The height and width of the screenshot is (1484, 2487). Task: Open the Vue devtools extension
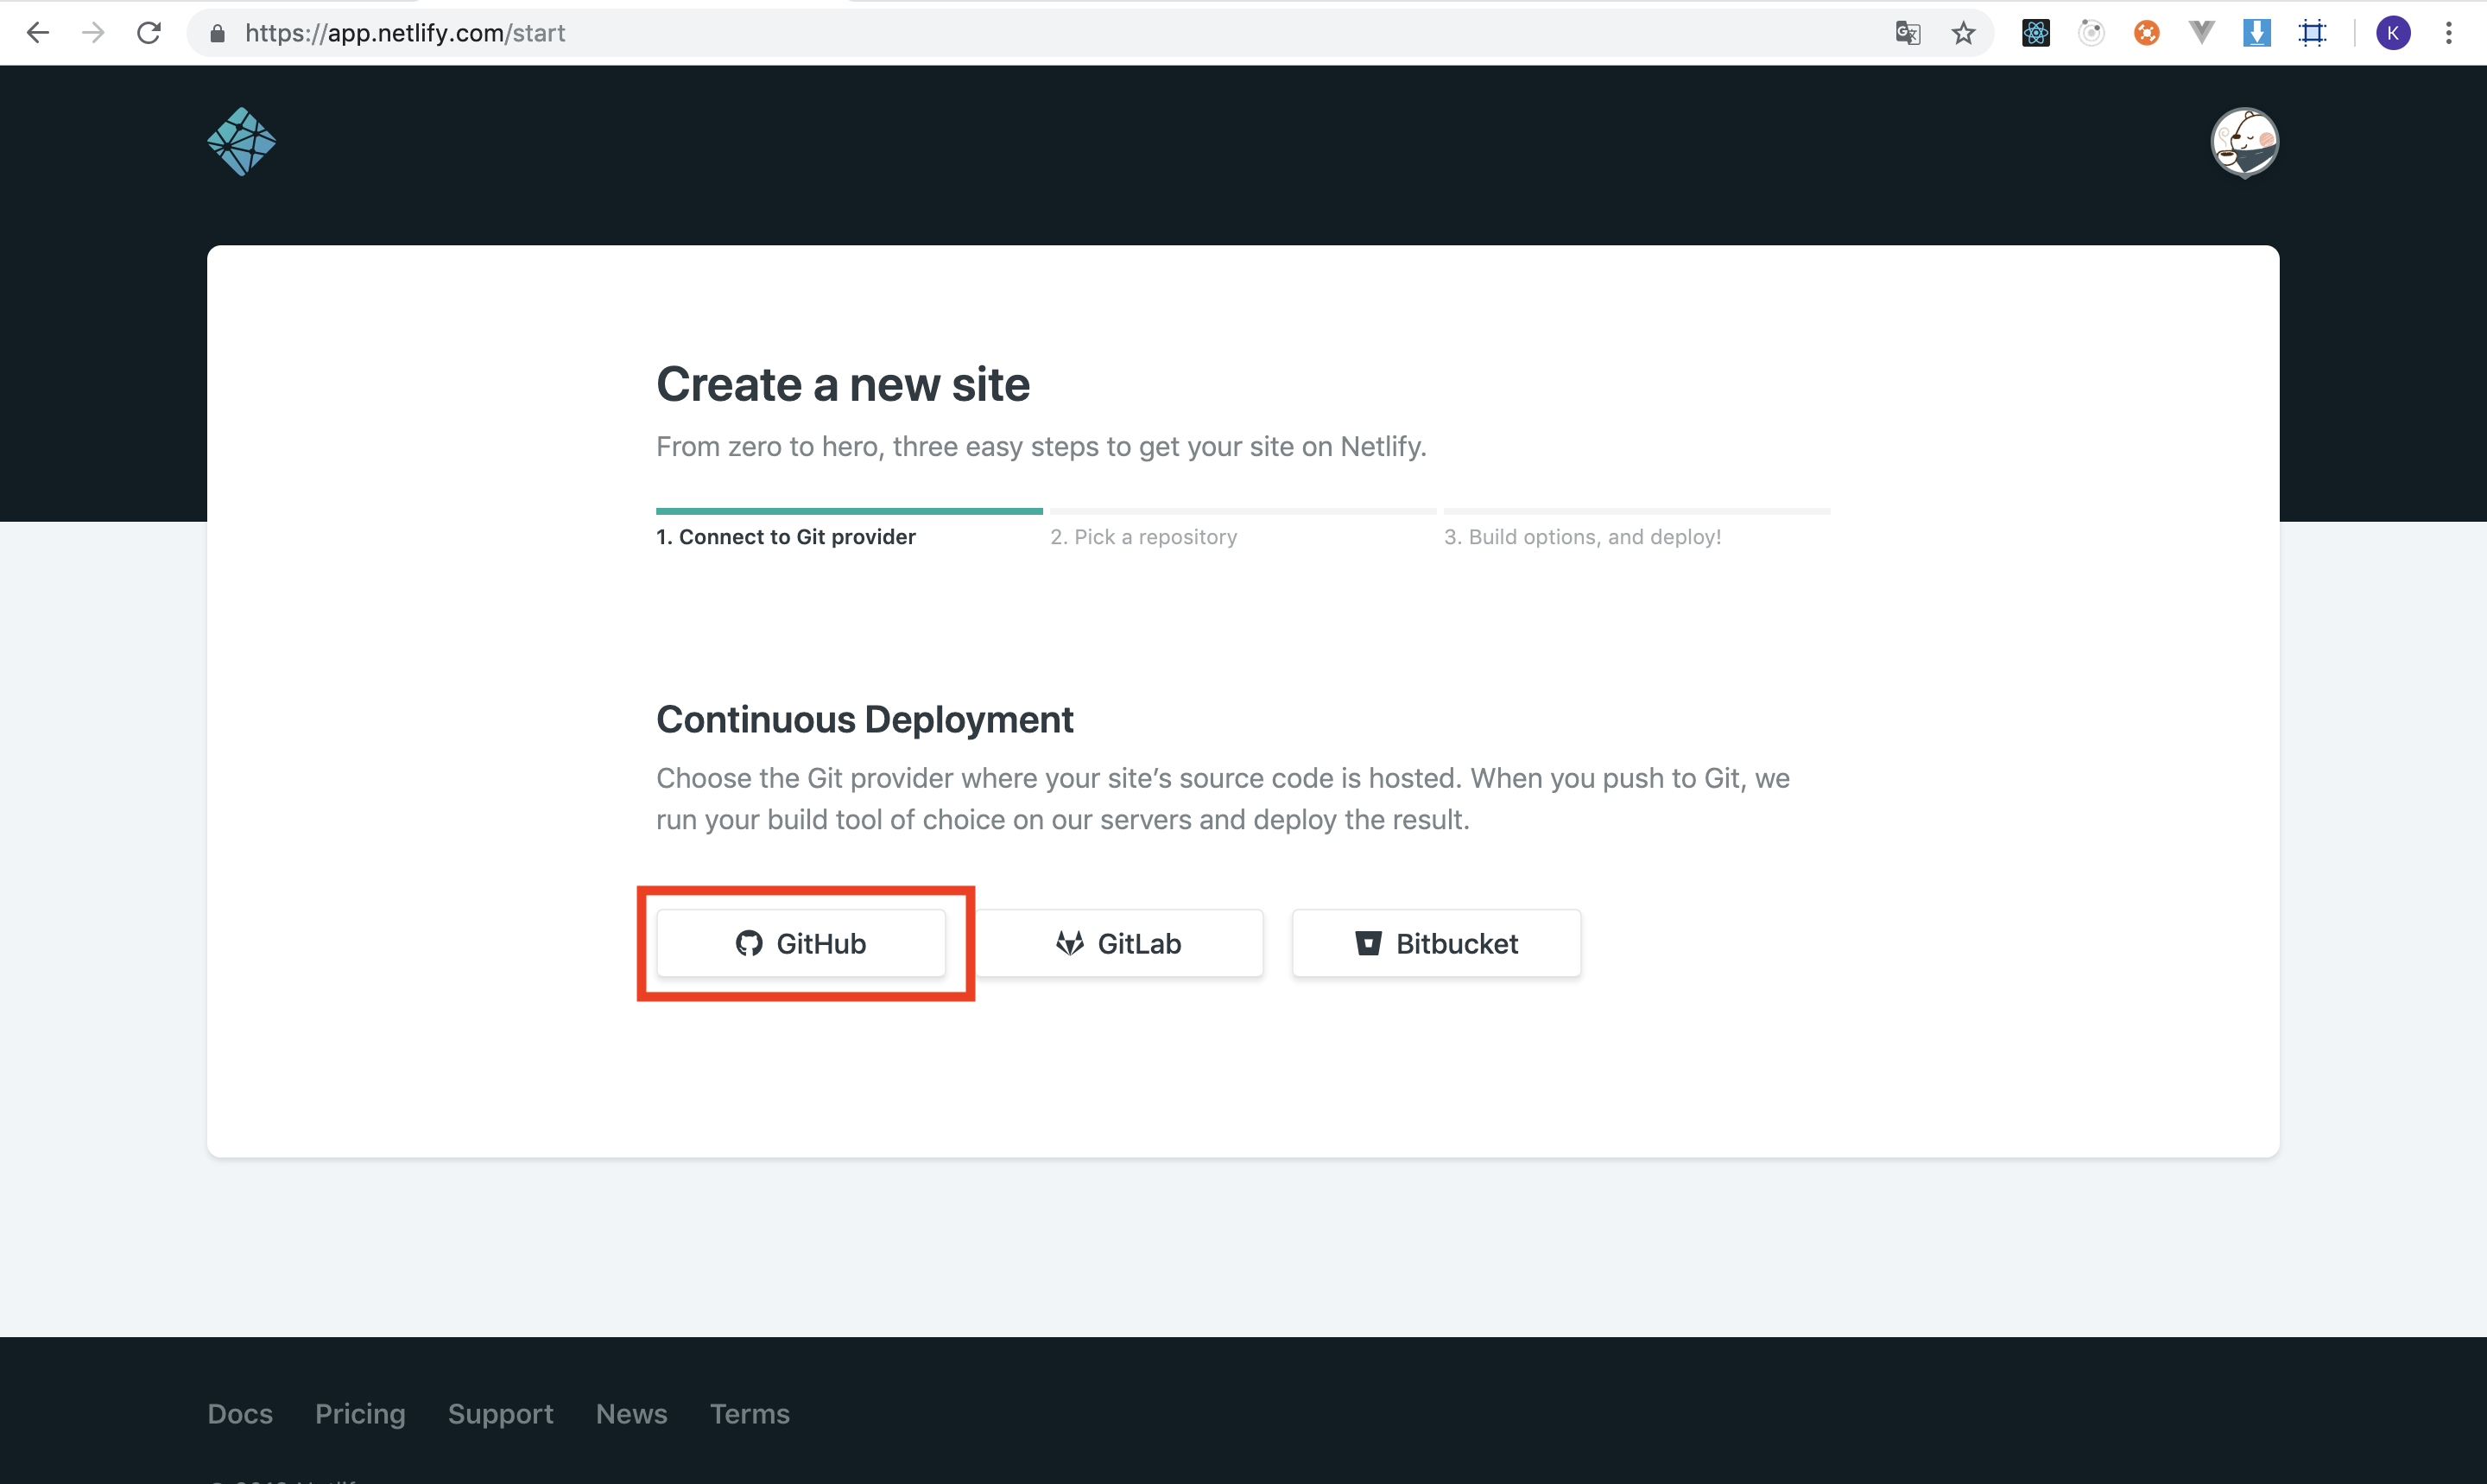[x=2201, y=33]
